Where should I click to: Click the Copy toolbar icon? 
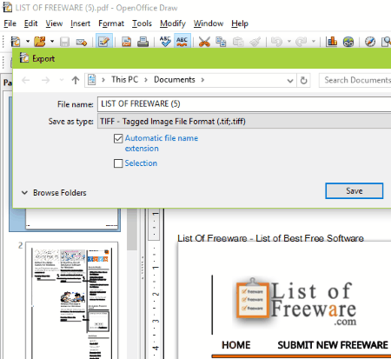[x=221, y=42]
